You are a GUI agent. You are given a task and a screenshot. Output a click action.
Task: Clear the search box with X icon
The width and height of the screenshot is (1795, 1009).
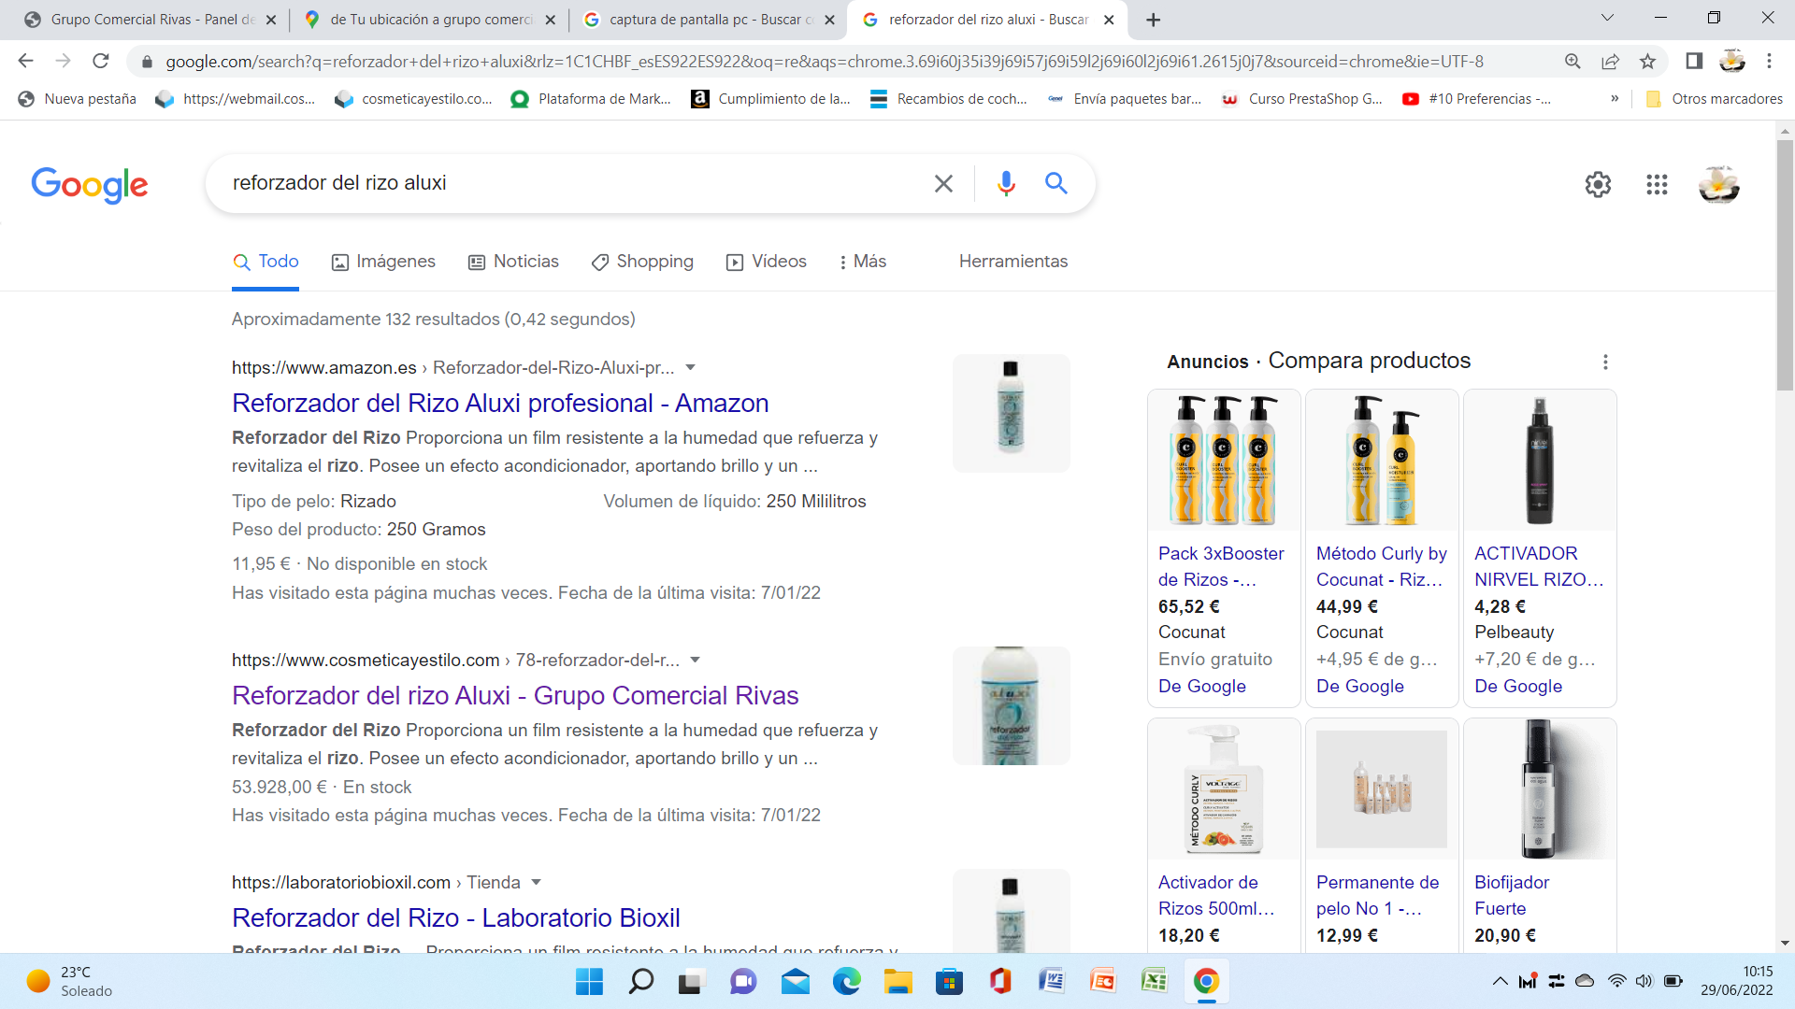click(943, 183)
